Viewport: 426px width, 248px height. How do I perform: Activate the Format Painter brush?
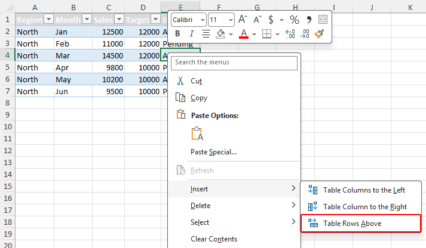(319, 34)
